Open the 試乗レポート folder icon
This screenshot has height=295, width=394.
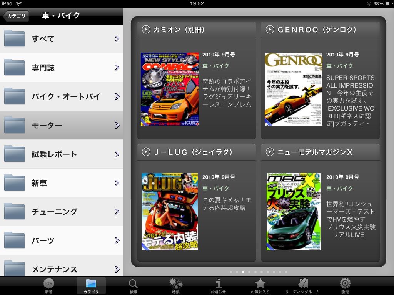(14, 154)
